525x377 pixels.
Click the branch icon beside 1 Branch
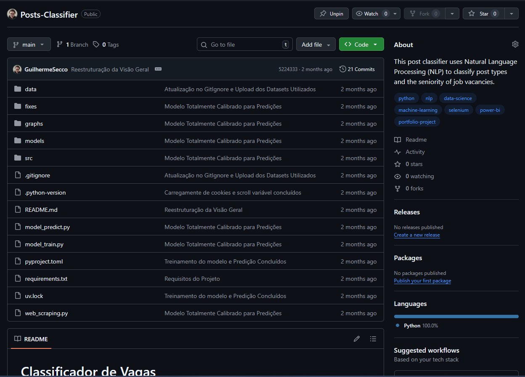click(x=60, y=45)
